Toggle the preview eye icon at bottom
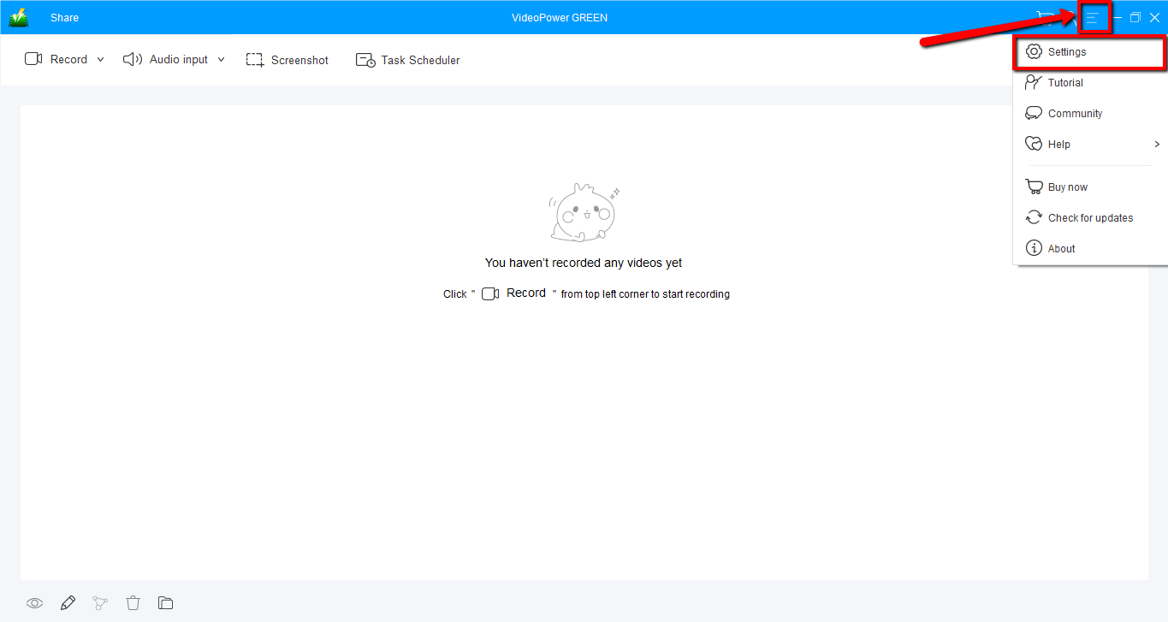Viewport: 1168px width, 622px height. click(x=34, y=602)
